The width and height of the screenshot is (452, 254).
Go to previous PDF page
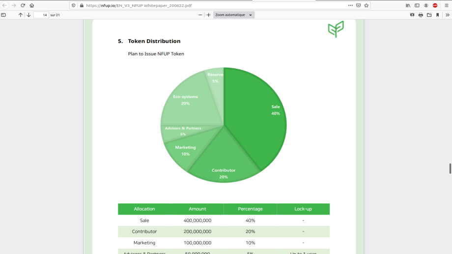pos(20,15)
